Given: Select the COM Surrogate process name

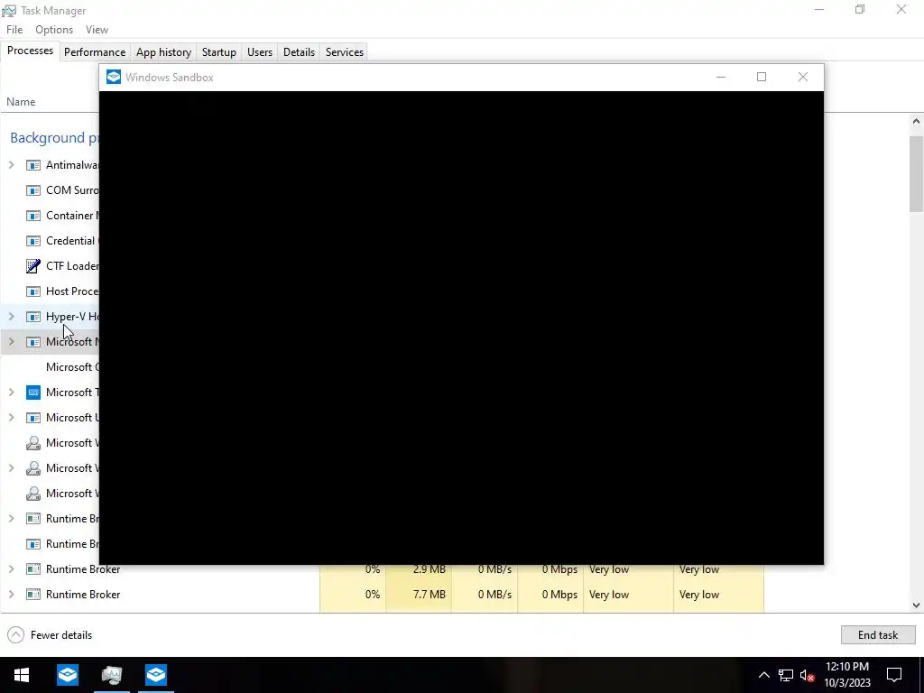Looking at the screenshot, I should tap(72, 190).
